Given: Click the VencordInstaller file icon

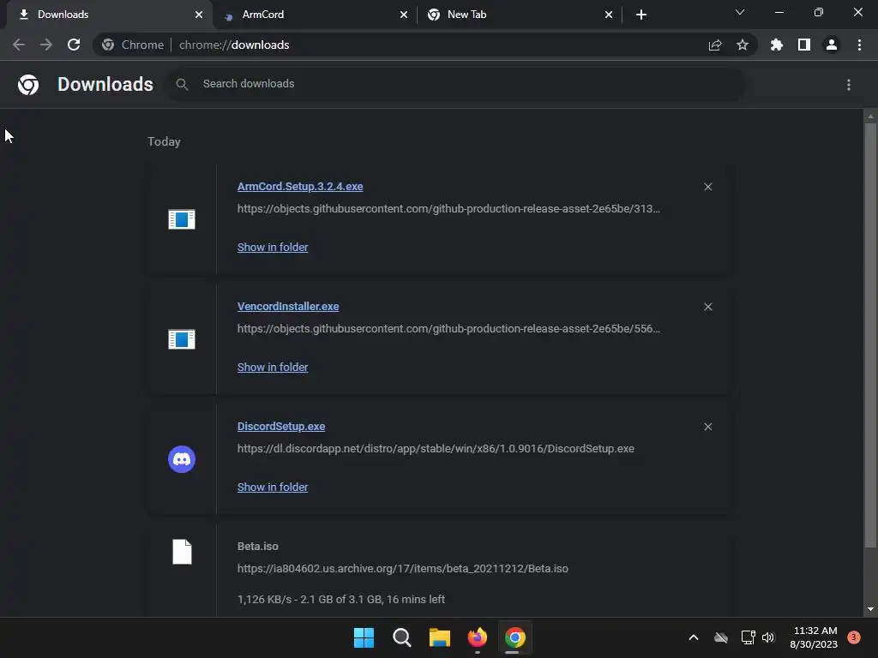Looking at the screenshot, I should pos(182,339).
